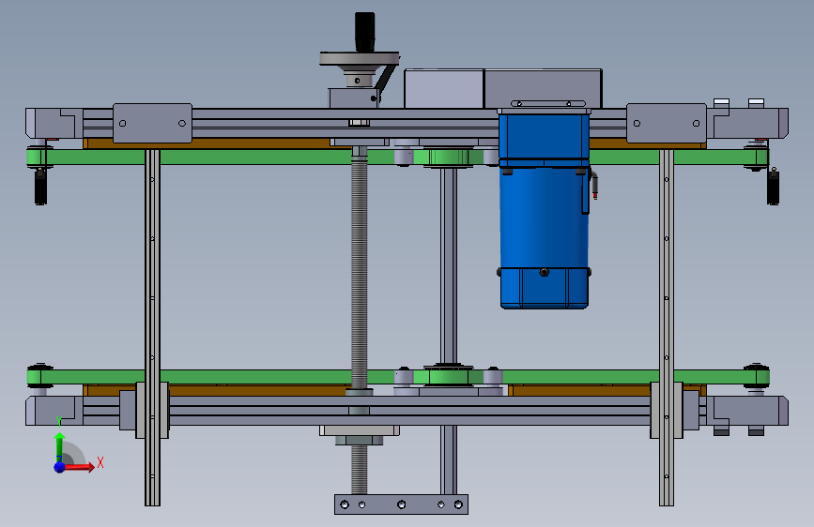Screen dimensions: 814x527
Task: Select the right vertical guide rail
Action: click(667, 326)
